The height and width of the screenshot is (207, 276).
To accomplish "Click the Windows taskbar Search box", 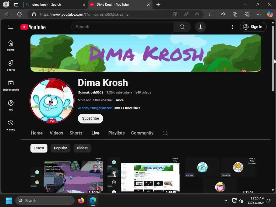I will [45, 201].
